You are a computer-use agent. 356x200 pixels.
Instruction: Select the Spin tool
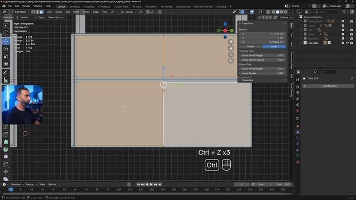click(6, 149)
